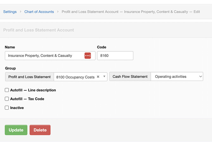Tick the Autofill Tax Code checkbox
The height and width of the screenshot is (158, 212).
pyautogui.click(x=7, y=99)
